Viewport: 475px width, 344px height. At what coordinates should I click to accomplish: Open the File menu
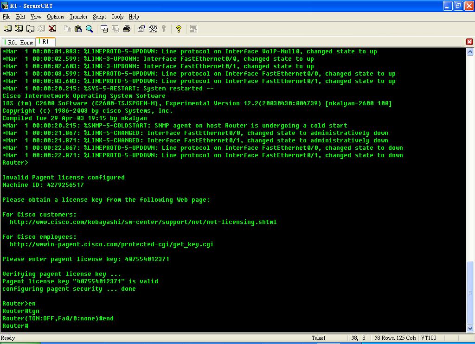coord(6,17)
